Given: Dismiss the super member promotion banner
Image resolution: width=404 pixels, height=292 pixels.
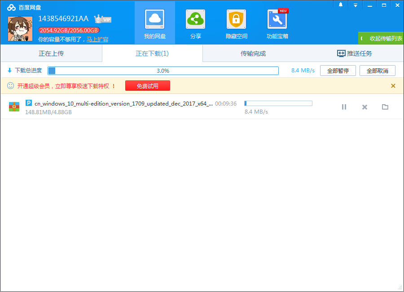Looking at the screenshot, I should [x=393, y=86].
